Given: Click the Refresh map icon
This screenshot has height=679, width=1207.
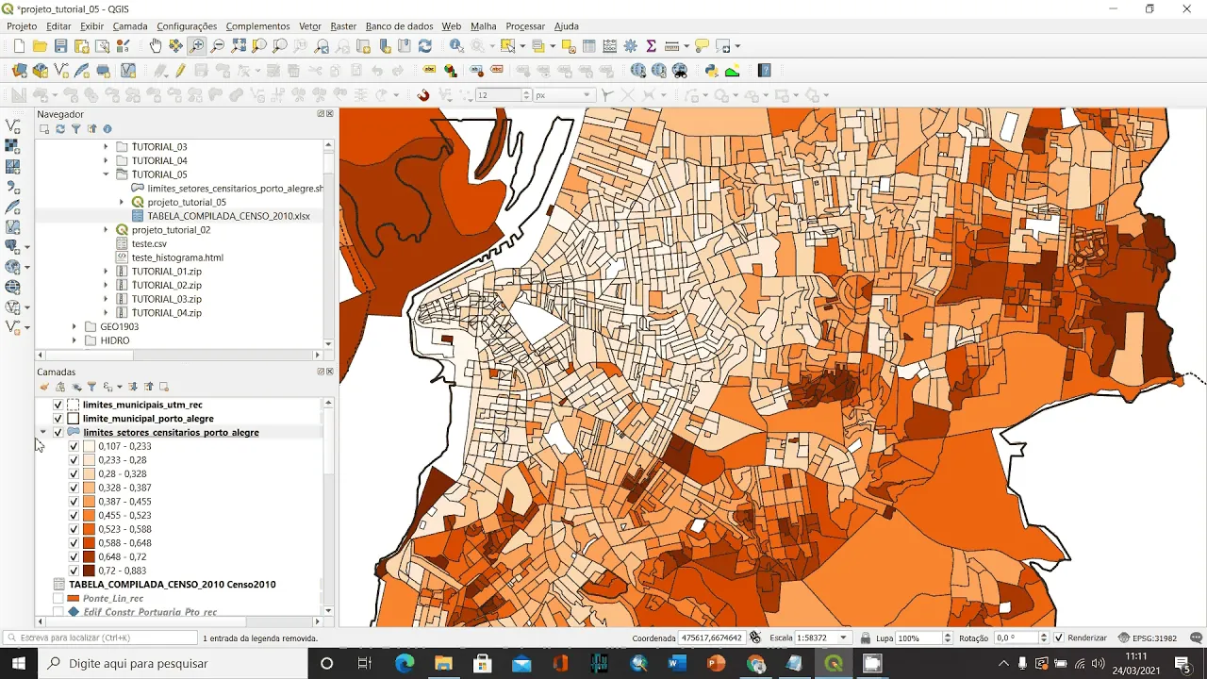Looking at the screenshot, I should coord(425,45).
